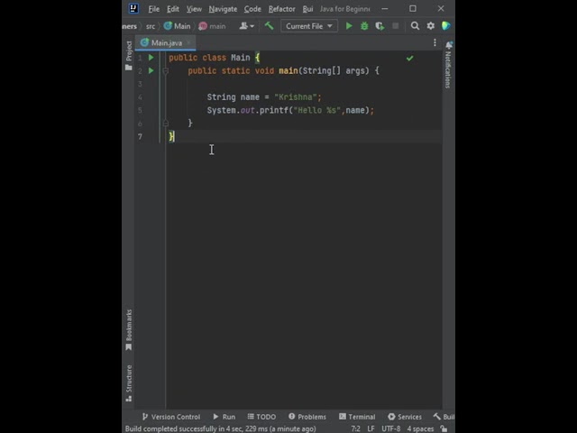Run the current file with green play
This screenshot has height=433, width=577.
349,26
